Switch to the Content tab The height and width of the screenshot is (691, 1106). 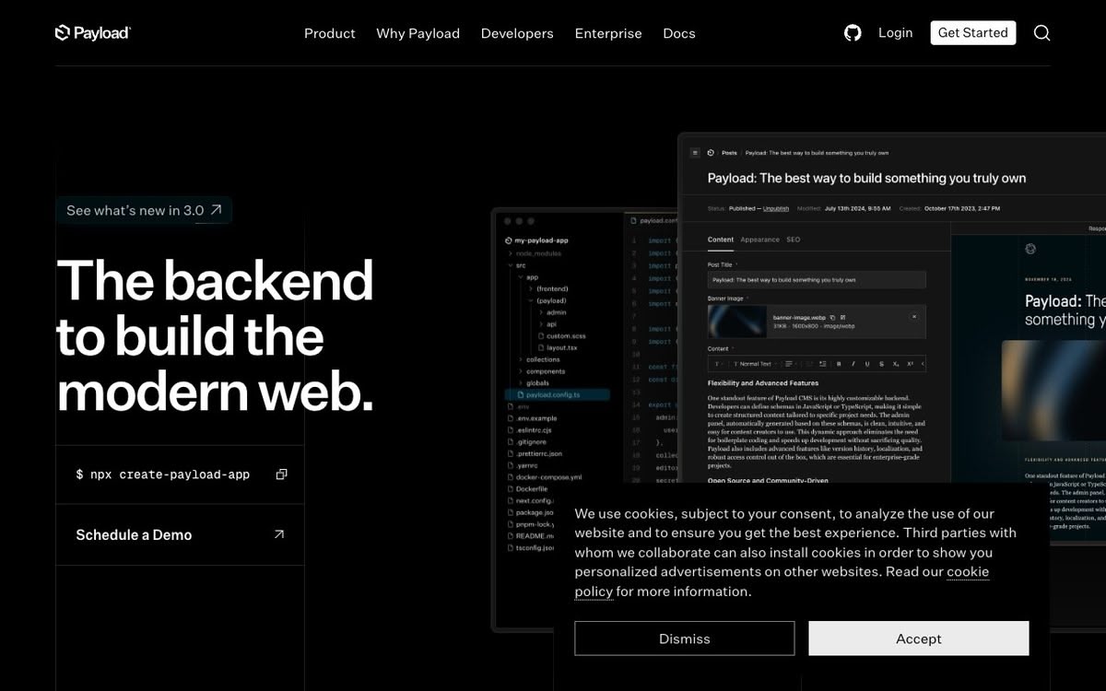click(x=721, y=240)
